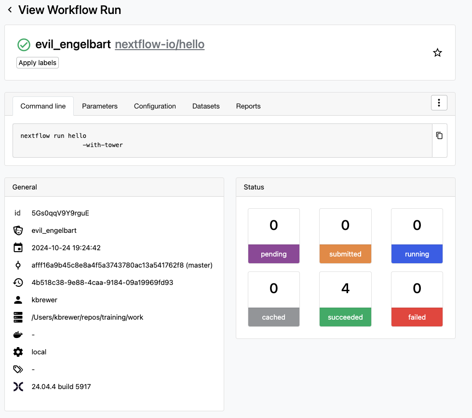
Task: Click the calendar icon next to the date
Action: [x=18, y=248]
